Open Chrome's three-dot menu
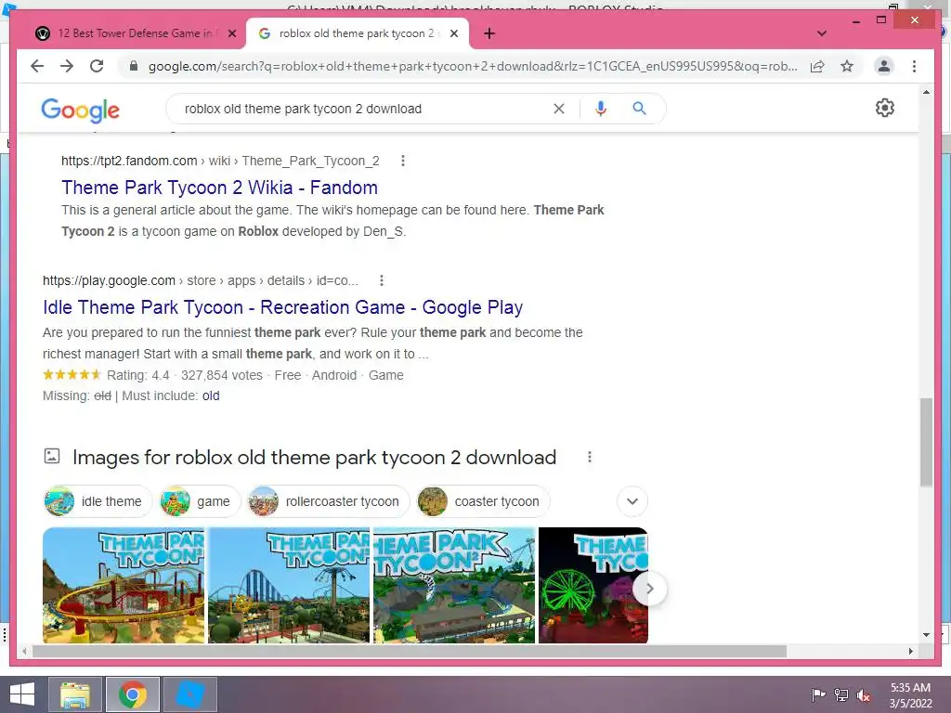The image size is (951, 713). (914, 66)
